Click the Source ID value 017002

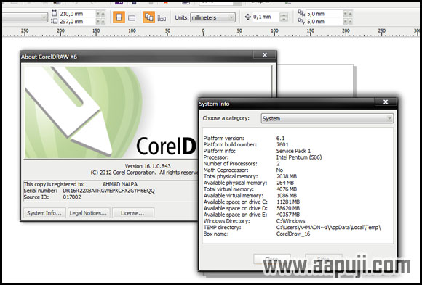click(72, 197)
